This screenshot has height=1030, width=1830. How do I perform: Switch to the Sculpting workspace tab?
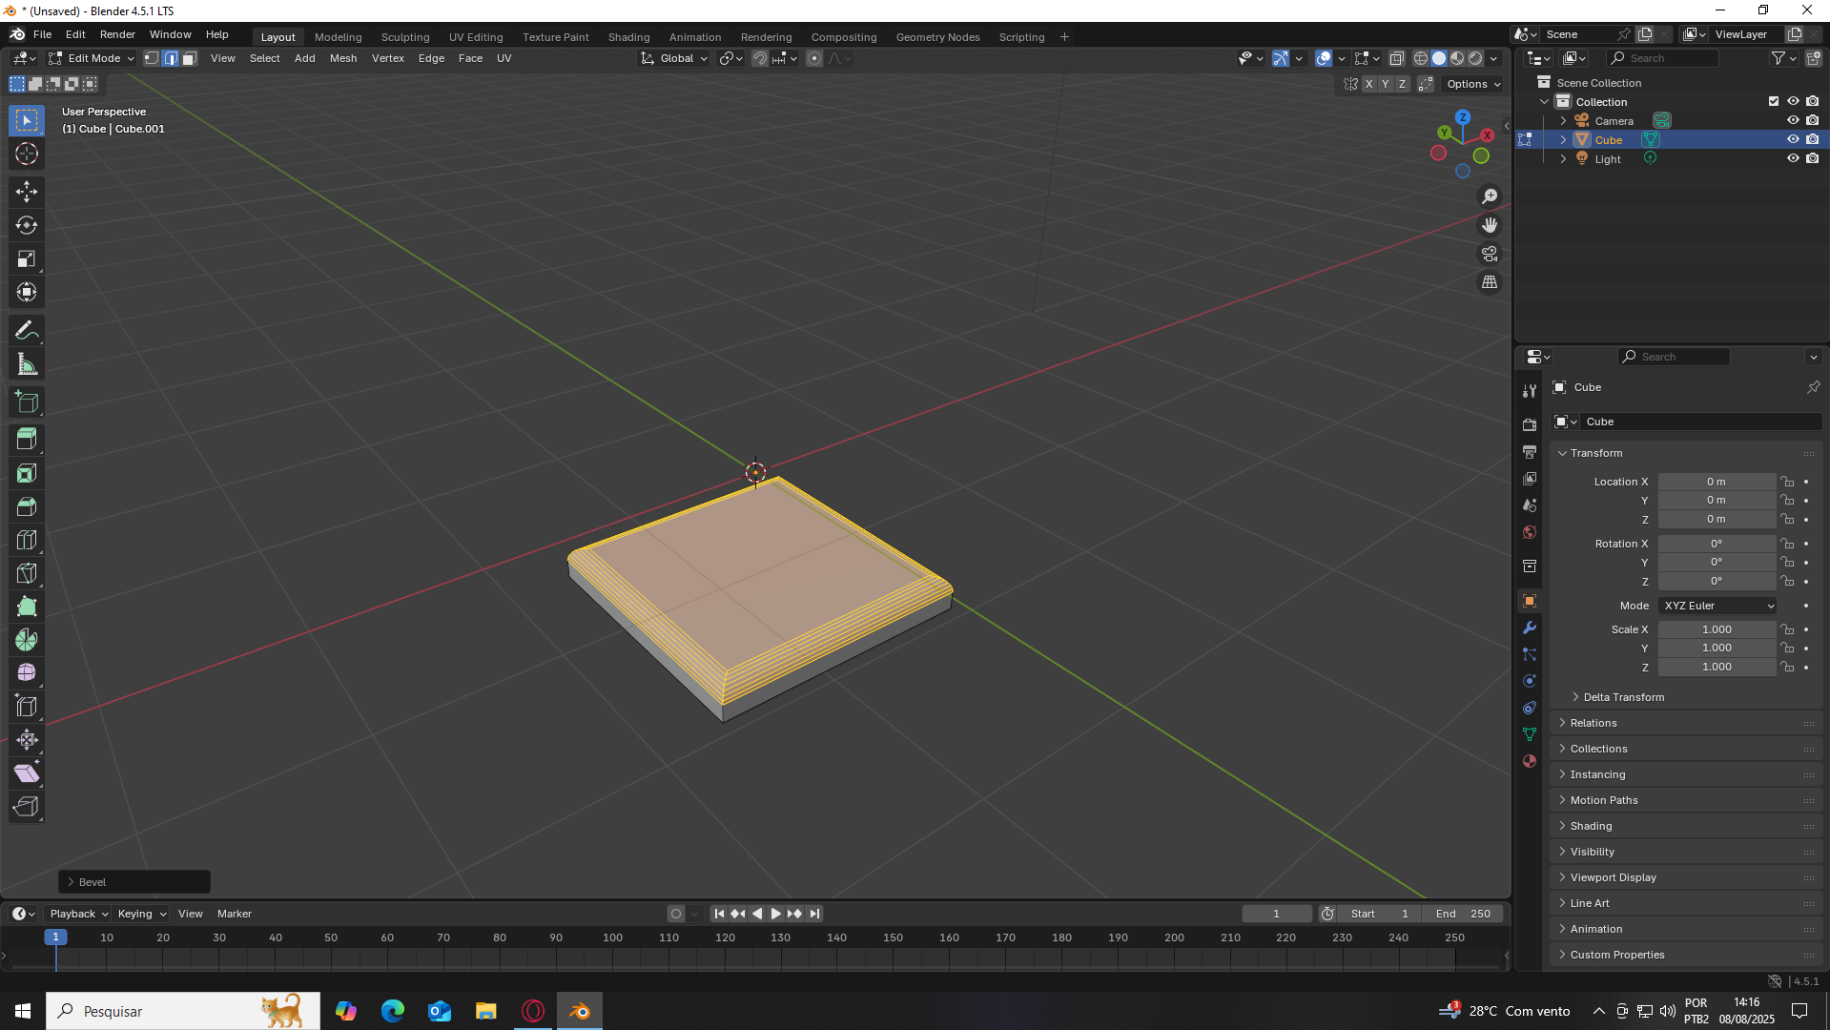[405, 37]
